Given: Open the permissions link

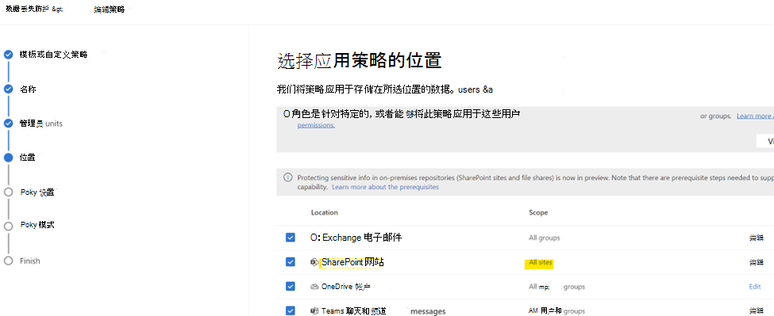Looking at the screenshot, I should click(x=316, y=125).
